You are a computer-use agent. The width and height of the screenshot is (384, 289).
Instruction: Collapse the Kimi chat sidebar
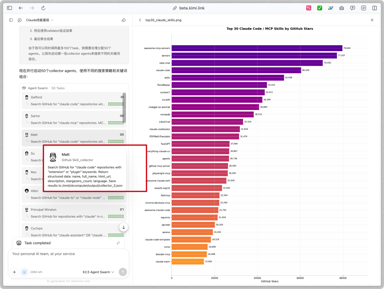point(11,20)
